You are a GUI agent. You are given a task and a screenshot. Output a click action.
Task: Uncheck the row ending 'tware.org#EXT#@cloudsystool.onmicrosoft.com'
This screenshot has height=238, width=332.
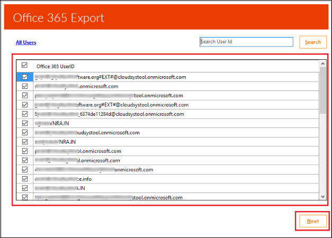25,77
